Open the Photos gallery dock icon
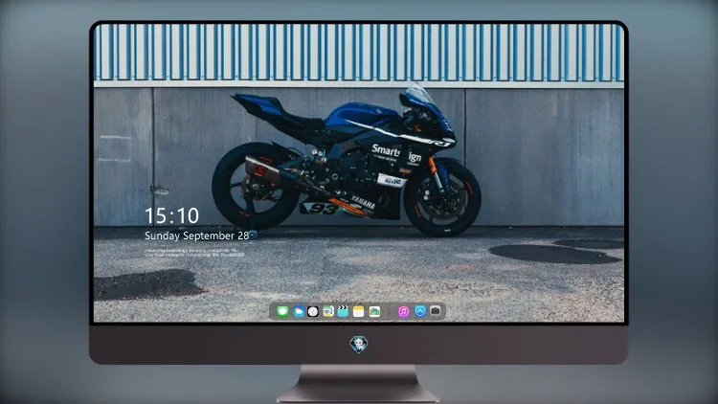Viewport: 718px width, 404px height. coord(374,311)
